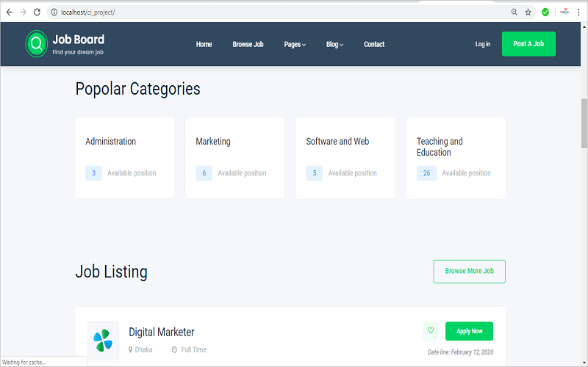Click the clock icon beside Full Time
This screenshot has width=588, height=367.
174,350
